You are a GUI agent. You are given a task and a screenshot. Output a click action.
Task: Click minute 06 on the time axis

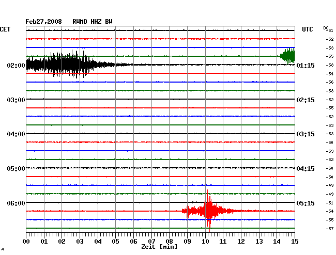click(x=133, y=241)
